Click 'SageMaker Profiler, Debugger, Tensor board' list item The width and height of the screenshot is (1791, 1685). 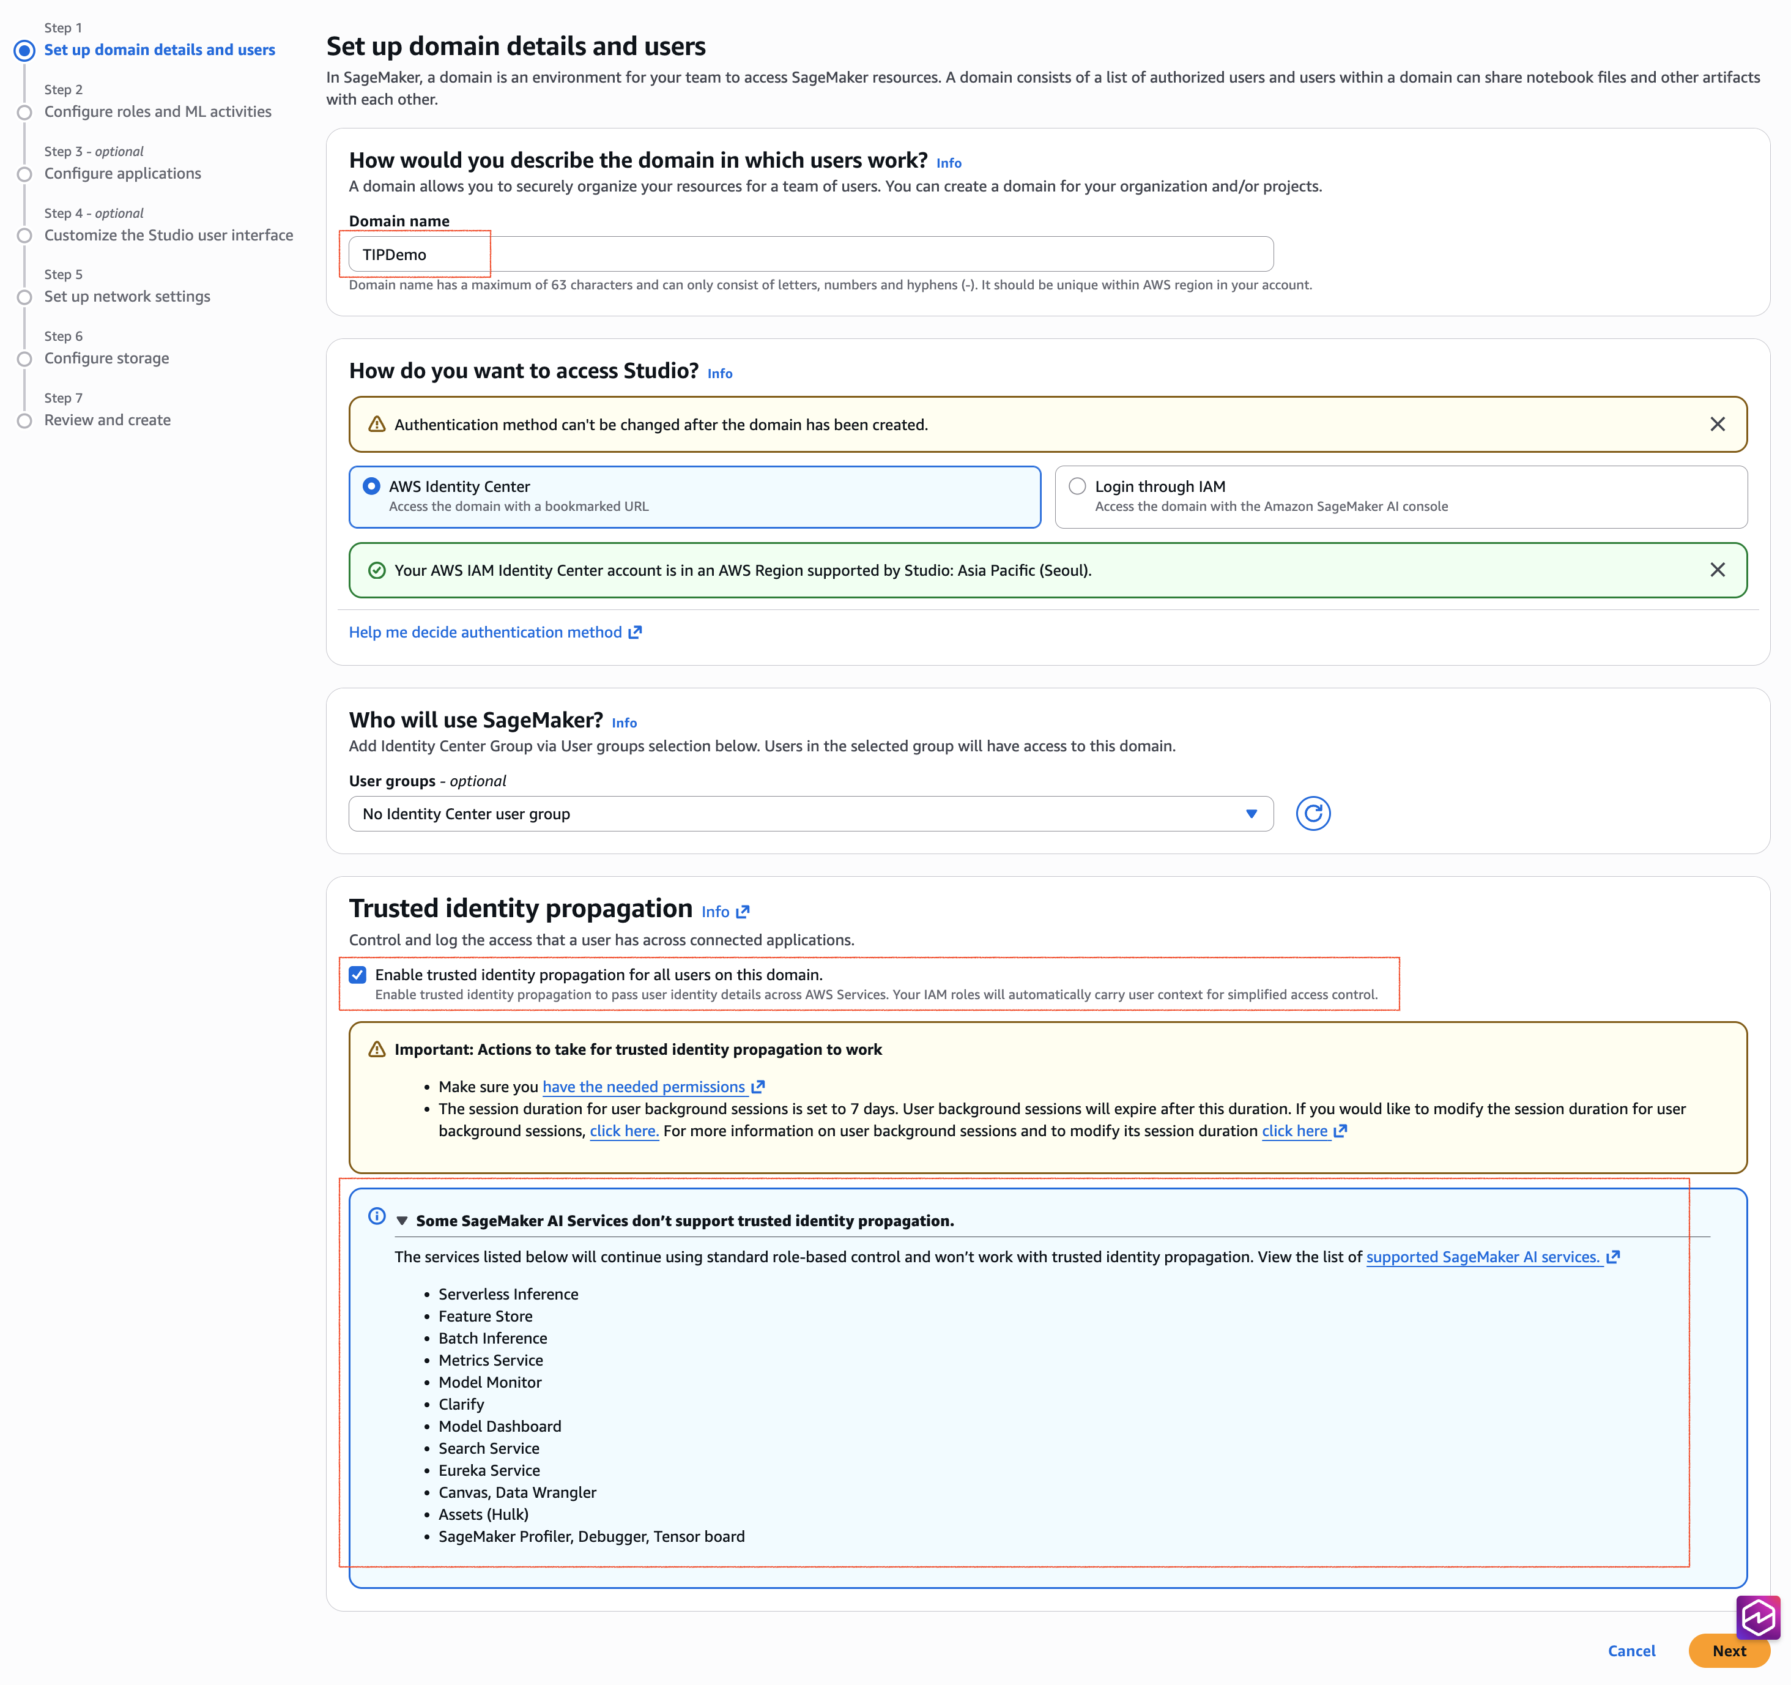592,1537
